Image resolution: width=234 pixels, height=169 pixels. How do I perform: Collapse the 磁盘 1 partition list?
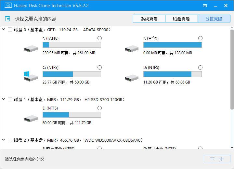pos(4,99)
